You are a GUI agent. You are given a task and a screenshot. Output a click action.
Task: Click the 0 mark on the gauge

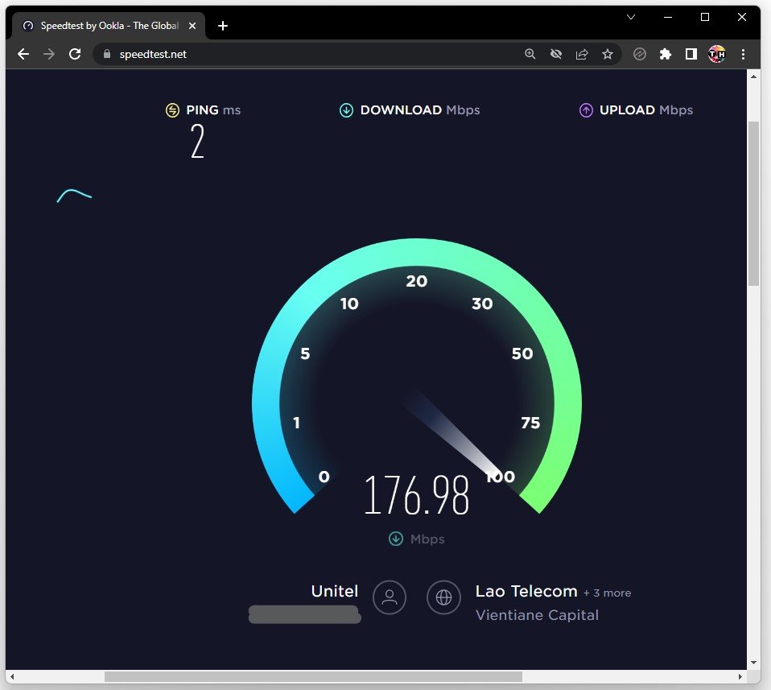[x=324, y=477]
